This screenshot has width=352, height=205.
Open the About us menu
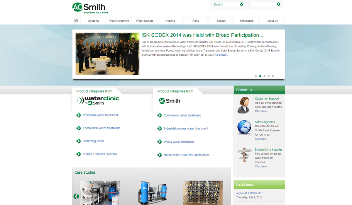pyautogui.click(x=272, y=21)
